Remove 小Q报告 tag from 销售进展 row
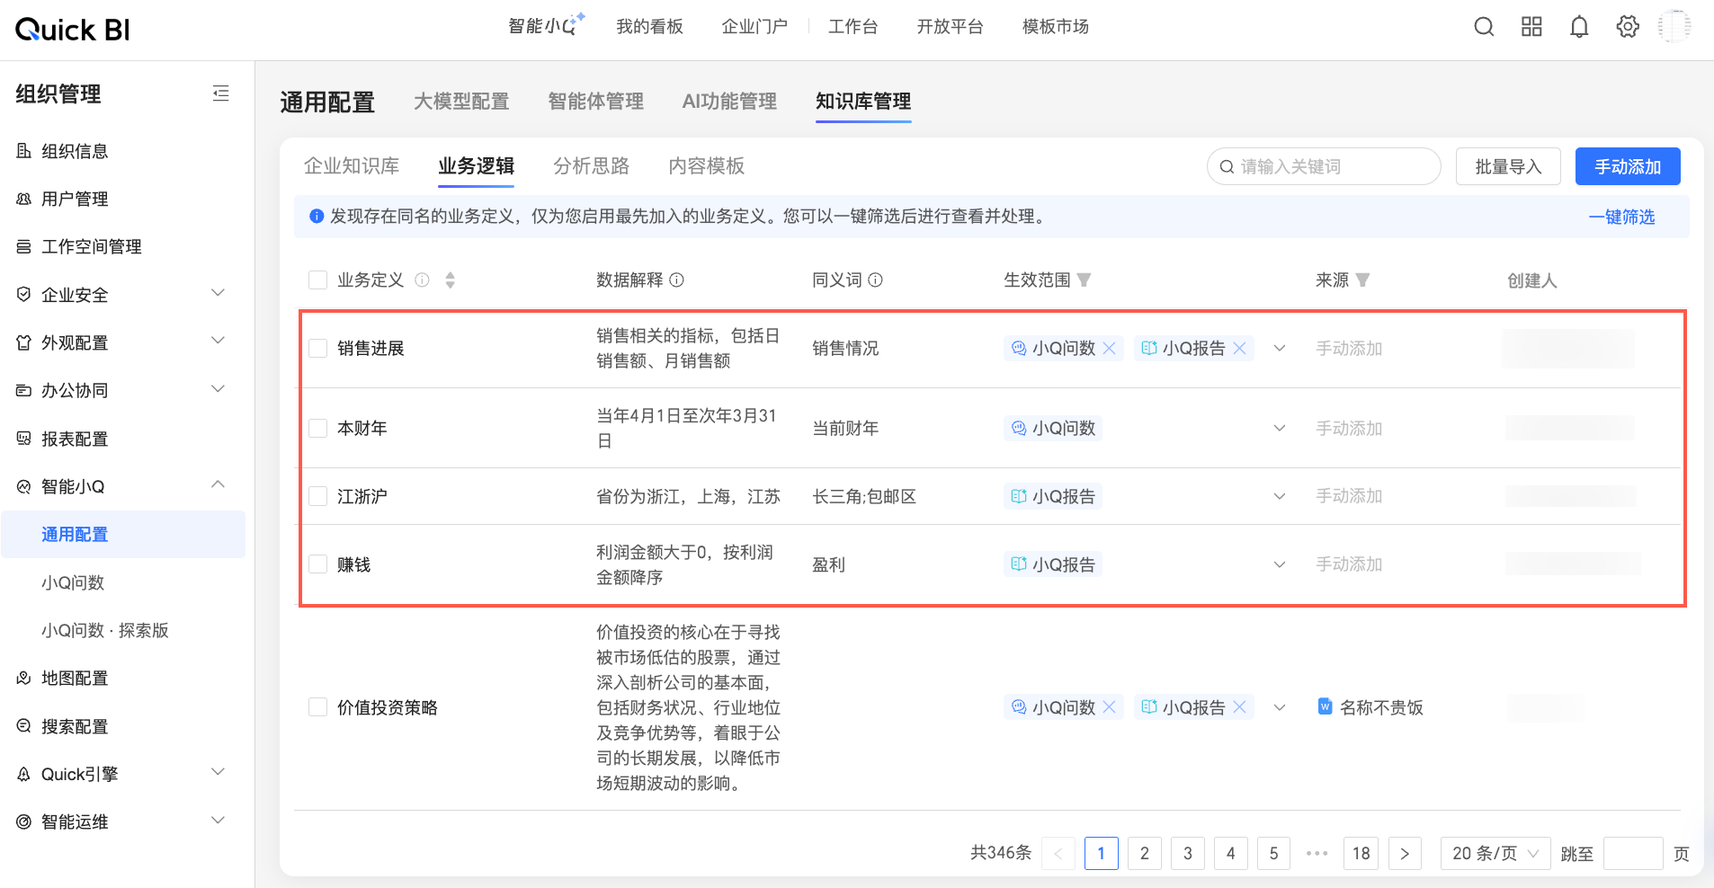This screenshot has width=1714, height=888. point(1240,348)
